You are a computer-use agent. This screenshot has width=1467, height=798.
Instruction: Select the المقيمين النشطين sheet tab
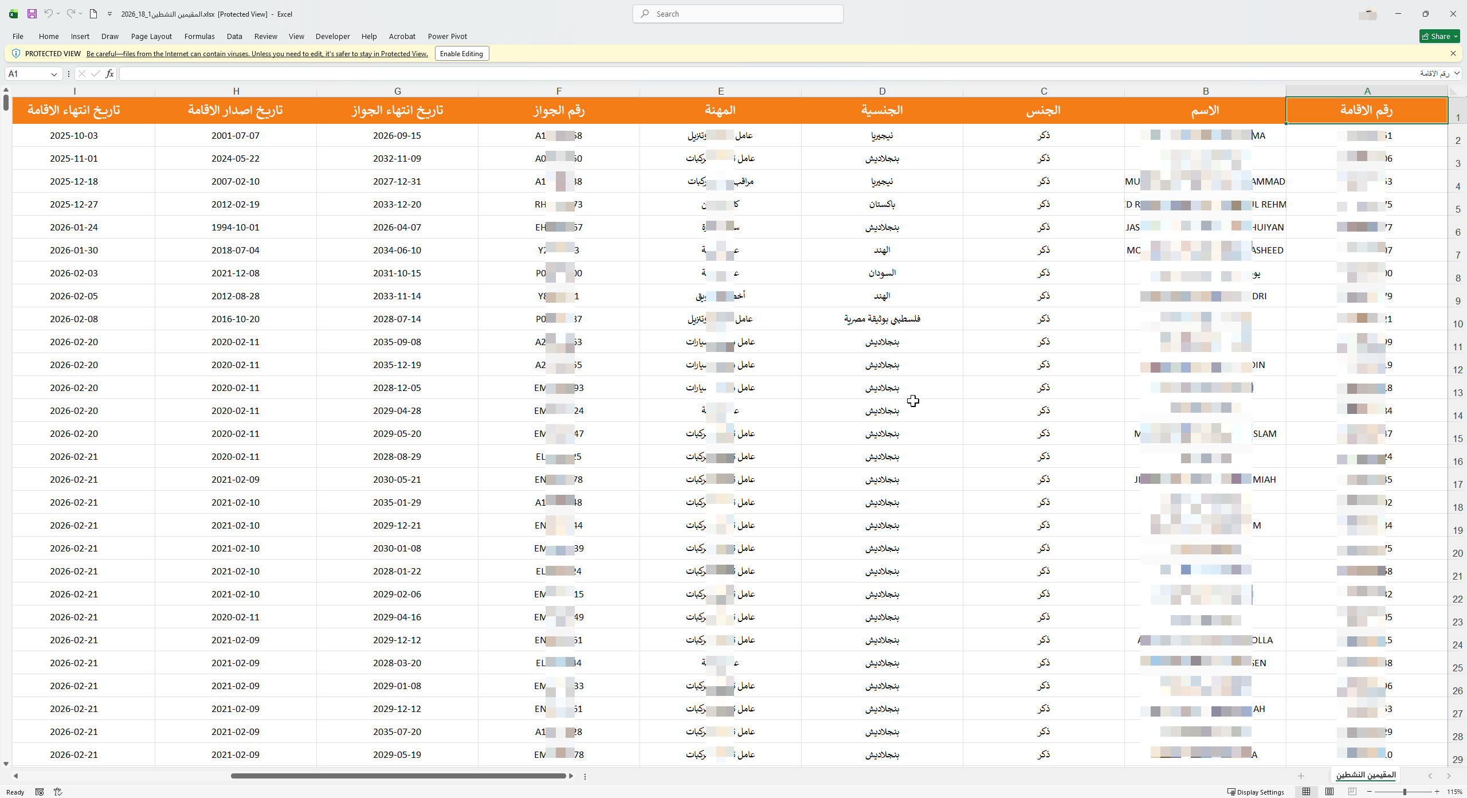coord(1366,775)
